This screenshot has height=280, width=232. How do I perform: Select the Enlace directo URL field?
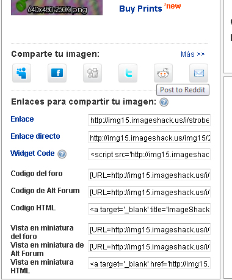click(149, 137)
